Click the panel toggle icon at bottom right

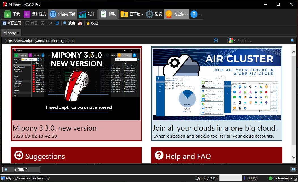tap(293, 169)
